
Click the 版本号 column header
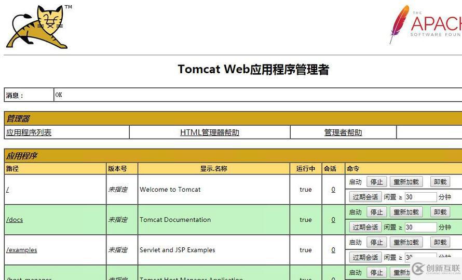point(117,169)
